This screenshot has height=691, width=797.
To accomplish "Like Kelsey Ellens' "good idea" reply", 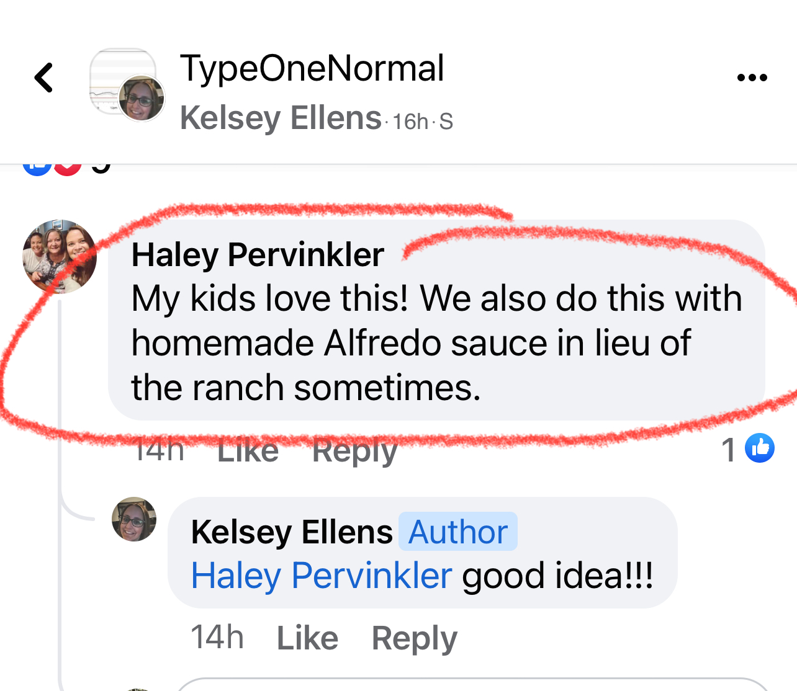I will pos(307,638).
